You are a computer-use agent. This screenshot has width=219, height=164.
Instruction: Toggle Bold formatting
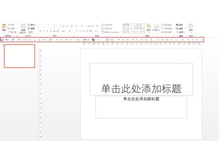point(40,31)
